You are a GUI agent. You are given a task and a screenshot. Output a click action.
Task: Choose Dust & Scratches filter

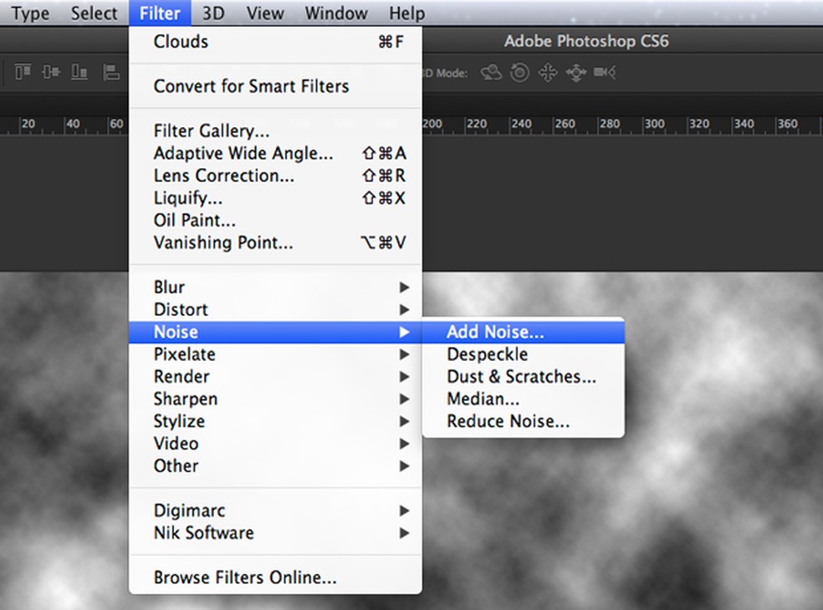point(524,377)
